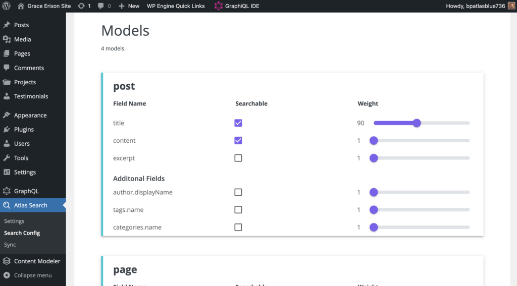517x286 pixels.
Task: Open the comments bubble in admin bar
Action: (x=101, y=6)
